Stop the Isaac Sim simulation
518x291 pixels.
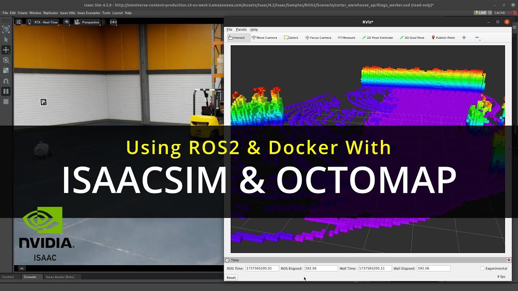point(6,101)
